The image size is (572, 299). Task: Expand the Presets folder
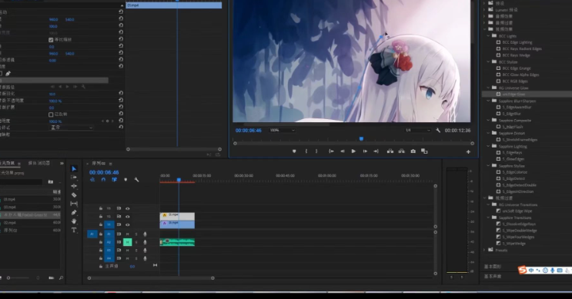484,251
